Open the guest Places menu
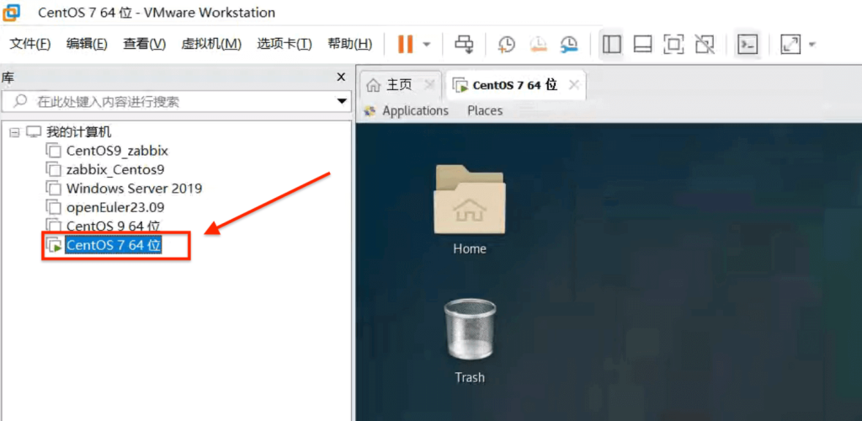The width and height of the screenshot is (862, 421). (485, 110)
